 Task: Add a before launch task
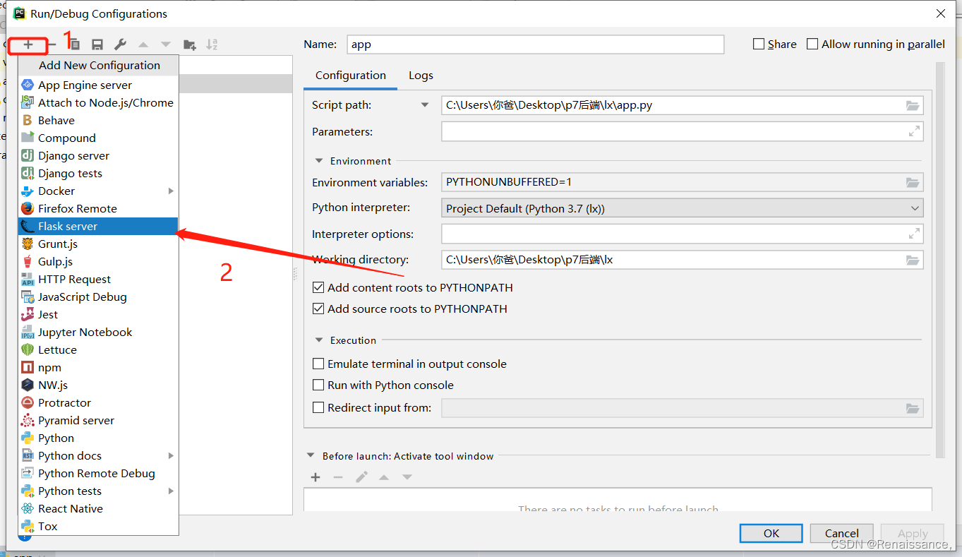click(315, 477)
